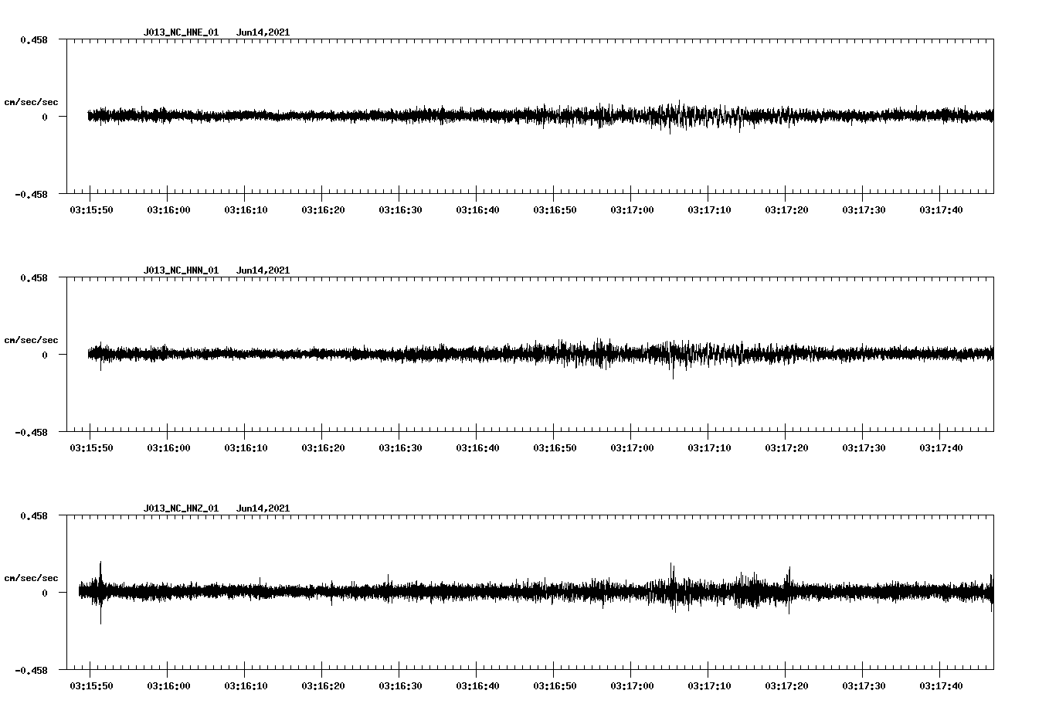Select 03:17:20 time label on HNN chart

click(x=786, y=448)
